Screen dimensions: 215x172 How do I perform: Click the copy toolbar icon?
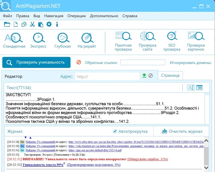coord(24,24)
